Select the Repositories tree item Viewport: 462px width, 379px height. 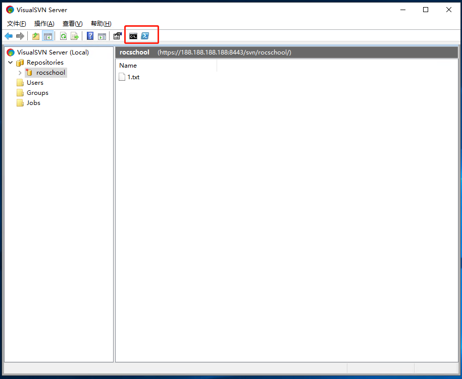[x=45, y=63]
